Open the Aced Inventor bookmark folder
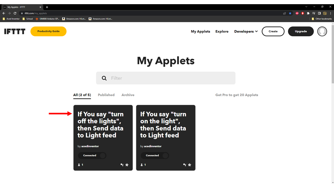The height and width of the screenshot is (188, 334). click(11, 19)
